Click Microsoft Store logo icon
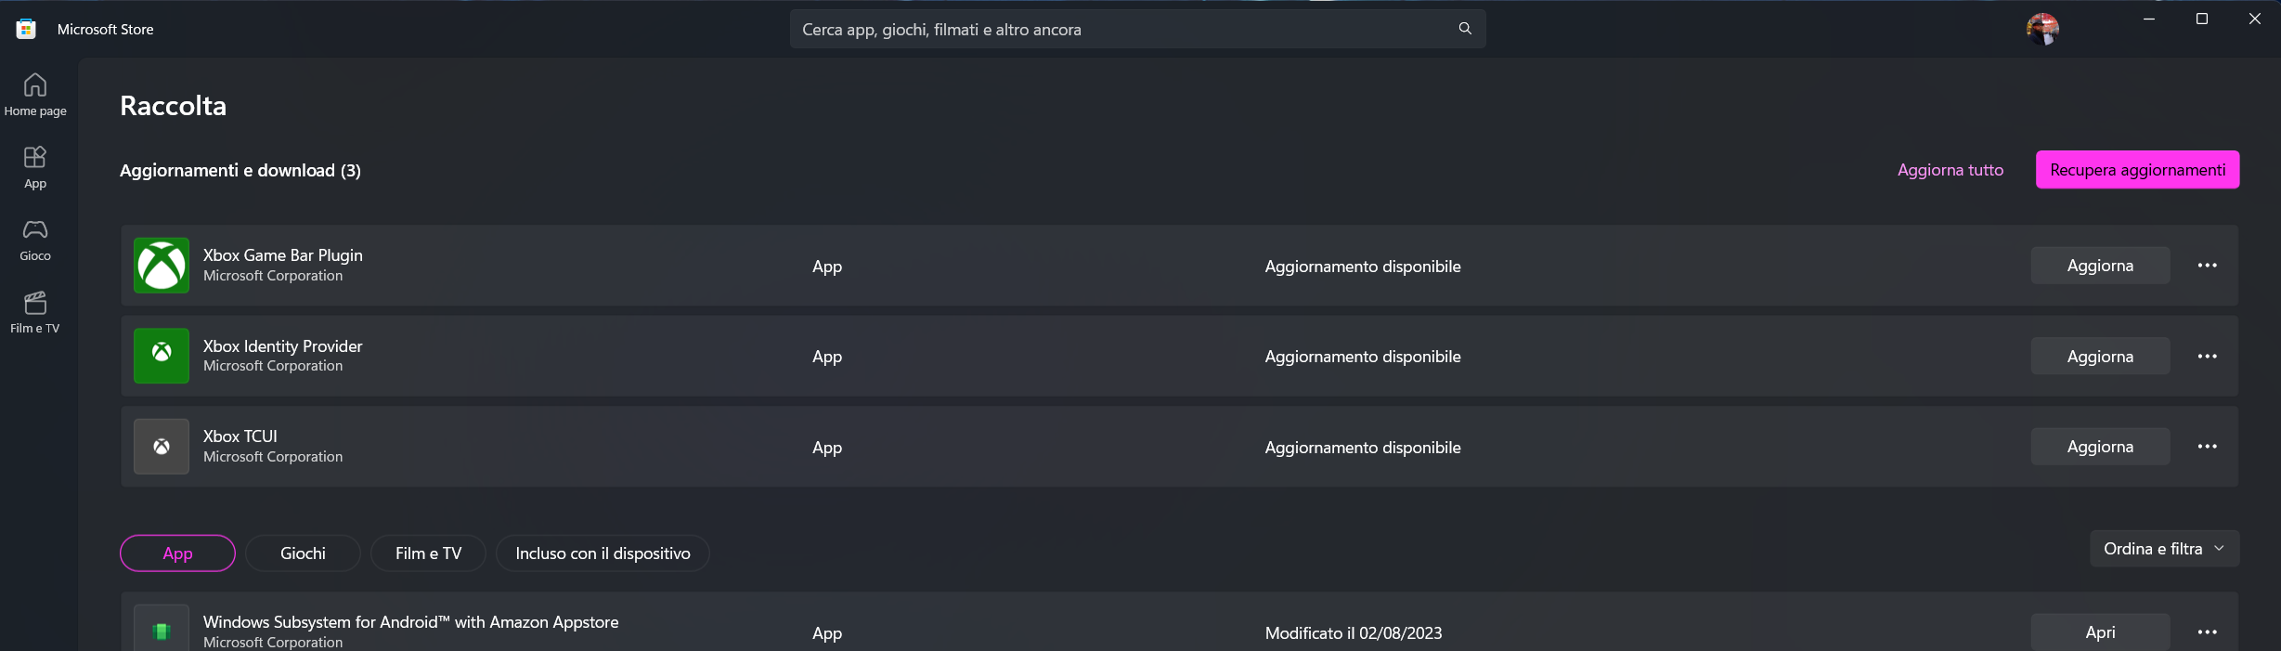The width and height of the screenshot is (2281, 651). coord(26,29)
